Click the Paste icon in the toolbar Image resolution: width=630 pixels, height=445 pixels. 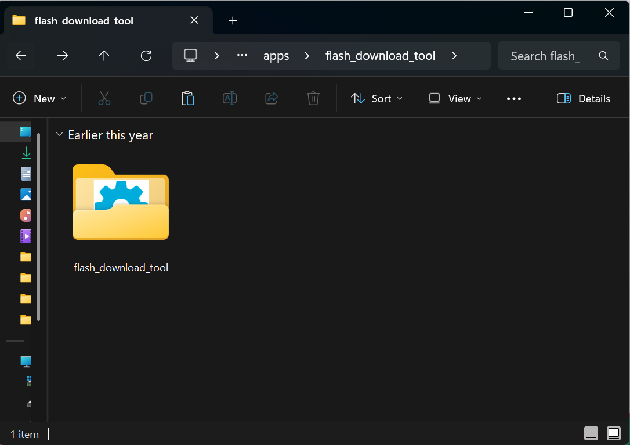[188, 98]
